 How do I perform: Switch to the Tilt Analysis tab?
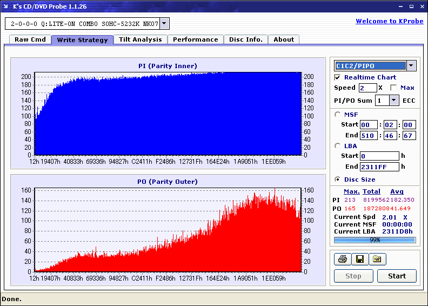tap(141, 39)
